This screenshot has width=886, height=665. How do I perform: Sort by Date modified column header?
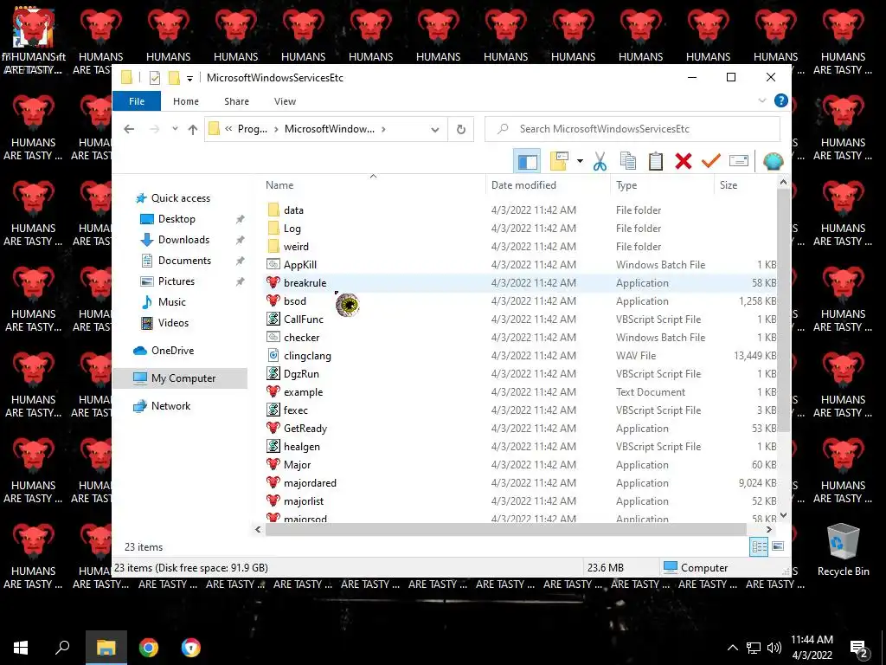(548, 185)
